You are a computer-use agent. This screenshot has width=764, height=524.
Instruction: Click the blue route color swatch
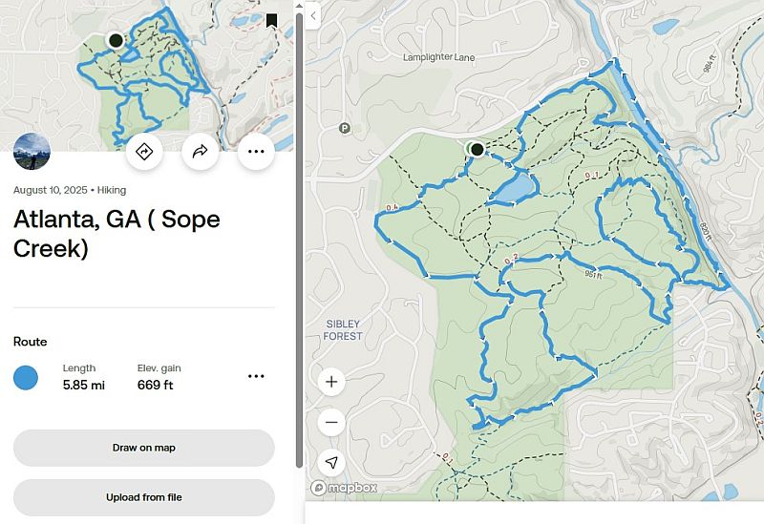[26, 377]
